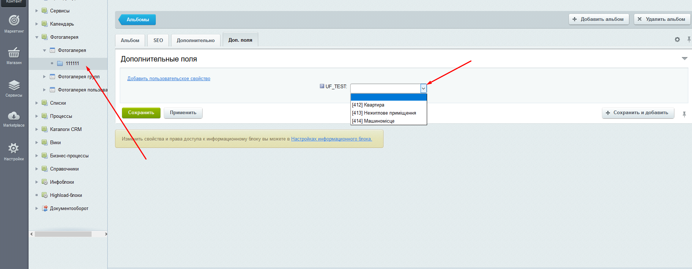Image resolution: width=692 pixels, height=269 pixels.
Task: Pin the bottom button panel
Action: (684, 114)
